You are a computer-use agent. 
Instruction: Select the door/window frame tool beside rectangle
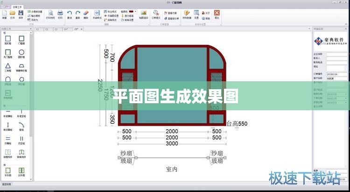pyautogui.click(x=21, y=40)
